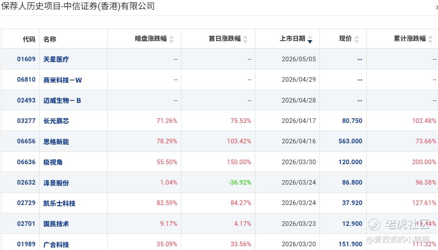Viewport: 438px width, 250px height.
Task: Click the 代码 column header
Action: tap(29, 39)
